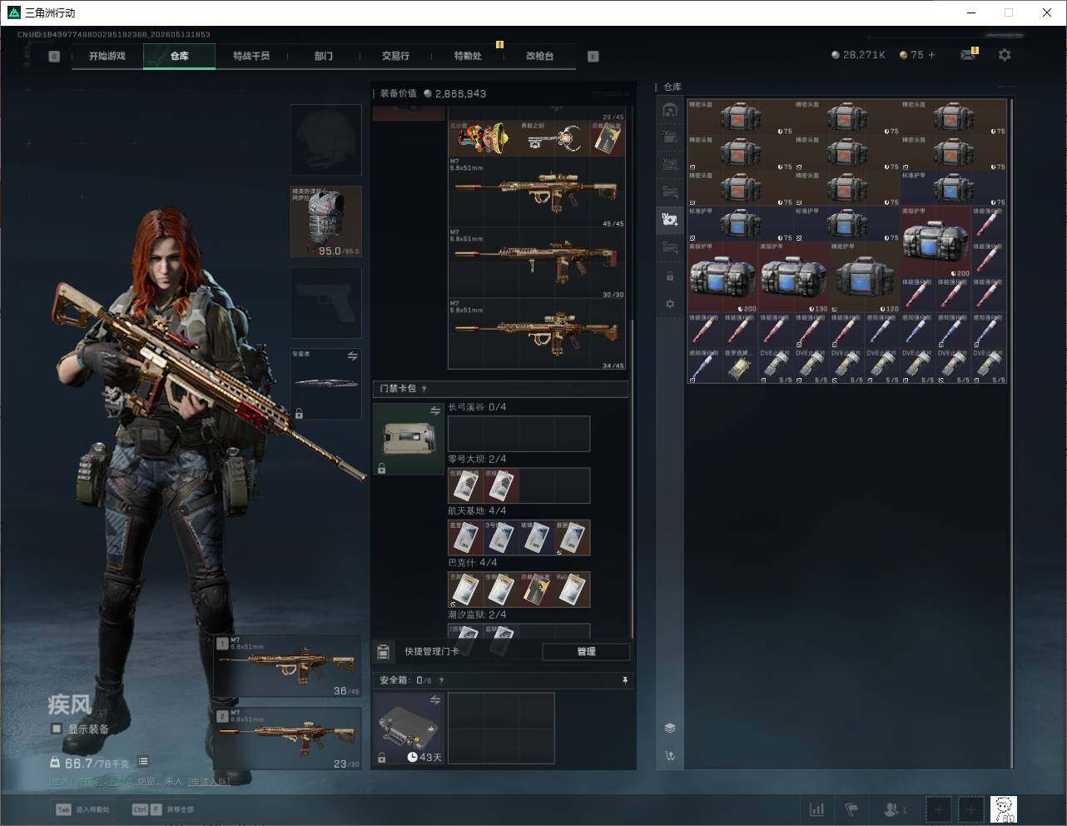1067x826 pixels.
Task: Click the 28,271K currency balance
Action: click(858, 55)
